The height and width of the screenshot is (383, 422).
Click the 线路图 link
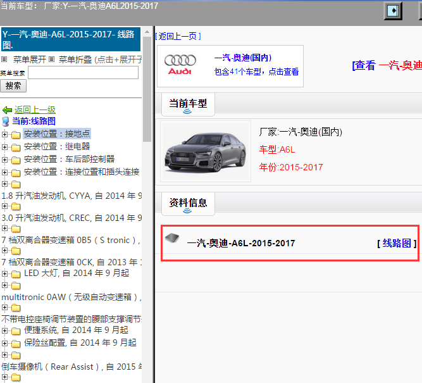(397, 243)
